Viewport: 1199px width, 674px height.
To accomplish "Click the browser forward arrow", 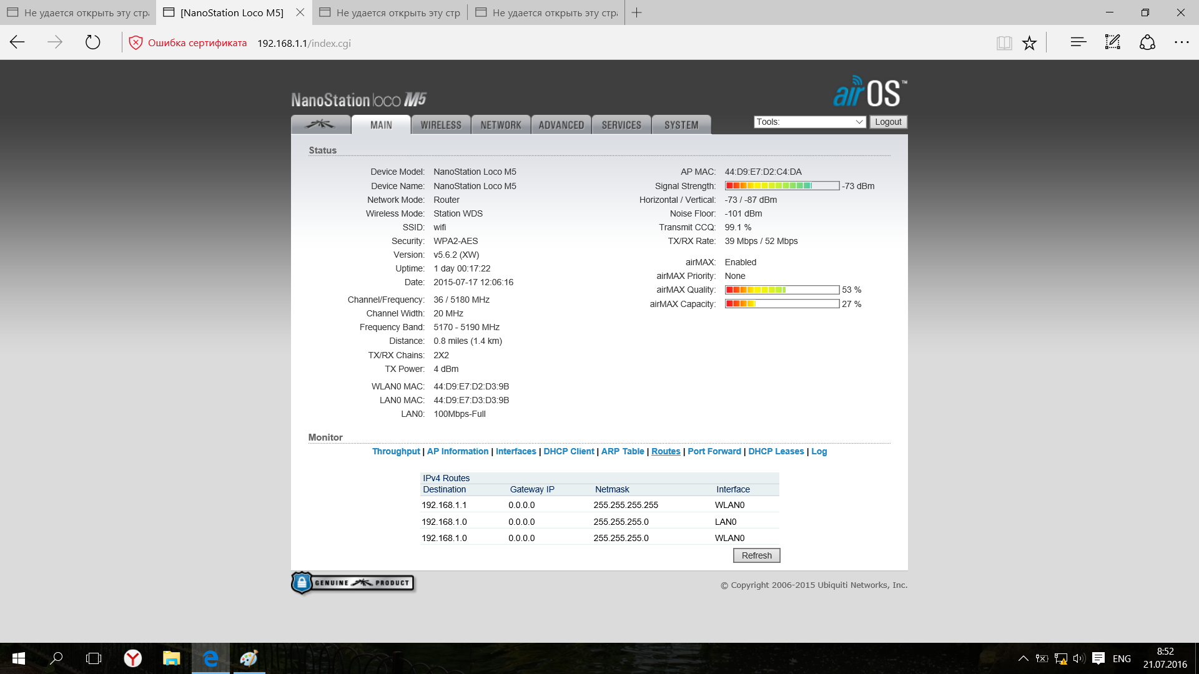I will (55, 42).
